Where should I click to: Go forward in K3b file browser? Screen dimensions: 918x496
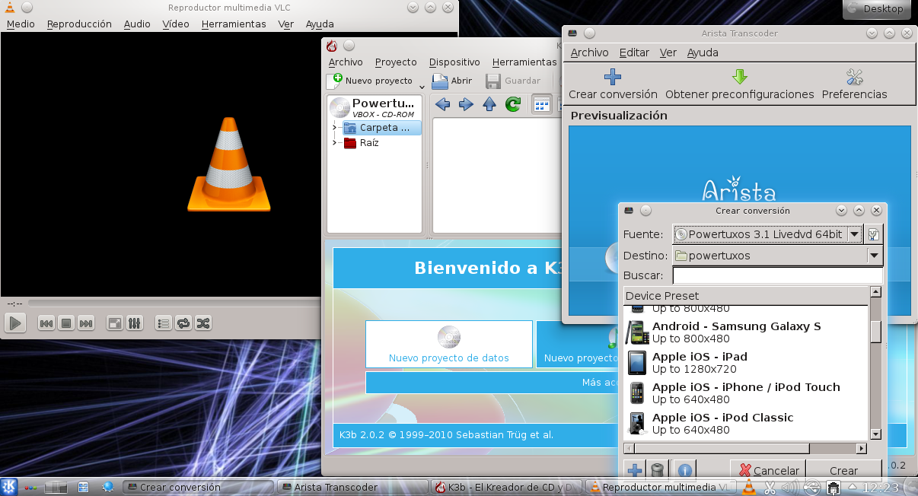(466, 104)
